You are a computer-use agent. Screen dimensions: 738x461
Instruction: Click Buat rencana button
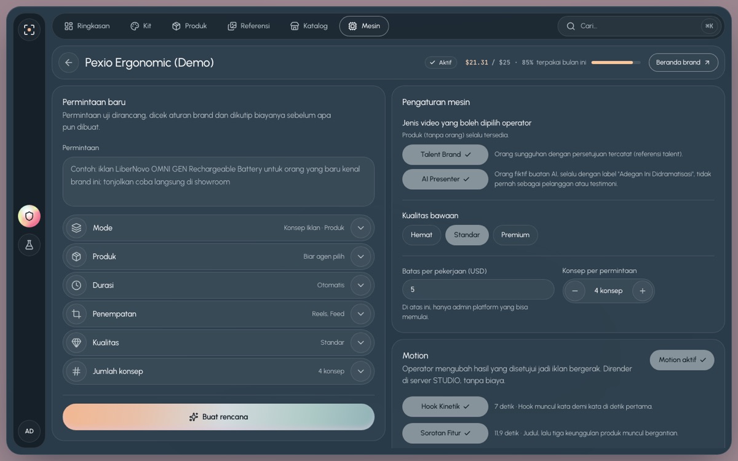(218, 417)
